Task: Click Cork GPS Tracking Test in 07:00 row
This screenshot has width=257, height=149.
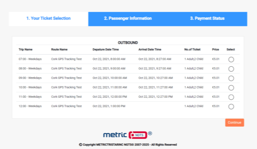Action: [66, 59]
